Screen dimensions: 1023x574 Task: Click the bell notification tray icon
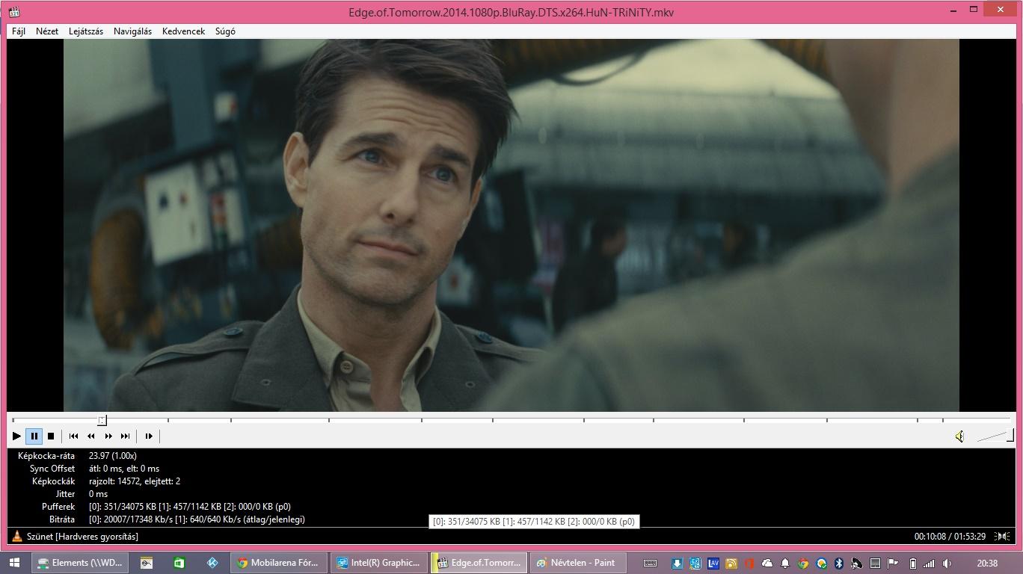[785, 564]
